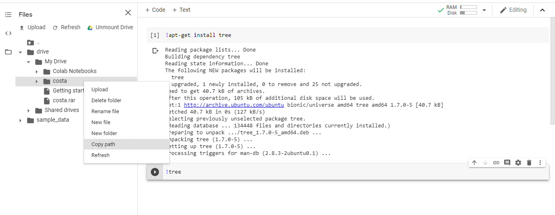This screenshot has width=555, height=215.
Task: Click Unmount Drive button
Action: pyautogui.click(x=110, y=27)
